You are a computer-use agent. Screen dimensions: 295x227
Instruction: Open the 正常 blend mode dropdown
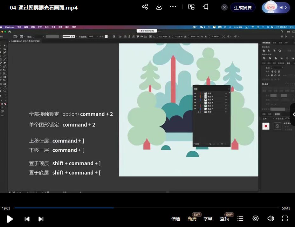(x=265, y=119)
